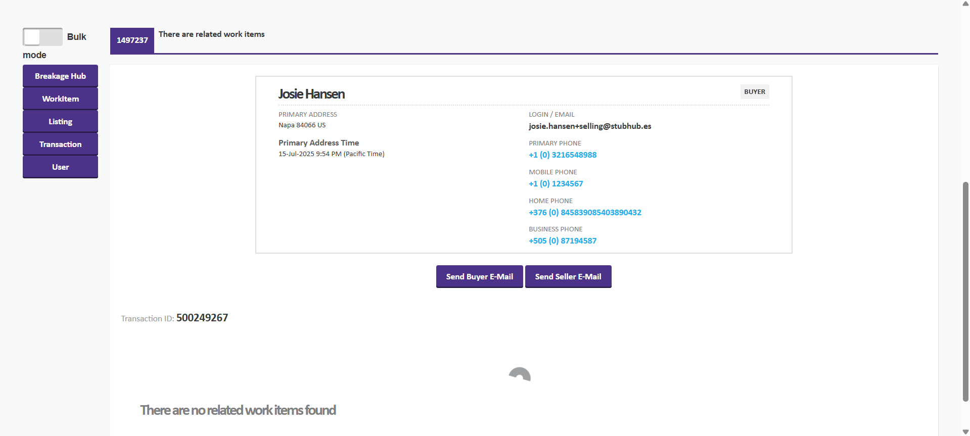Select the User sidebar button

click(x=60, y=167)
